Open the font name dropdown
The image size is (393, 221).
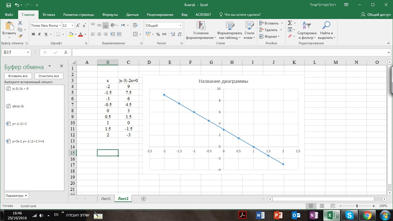[x=60, y=26]
